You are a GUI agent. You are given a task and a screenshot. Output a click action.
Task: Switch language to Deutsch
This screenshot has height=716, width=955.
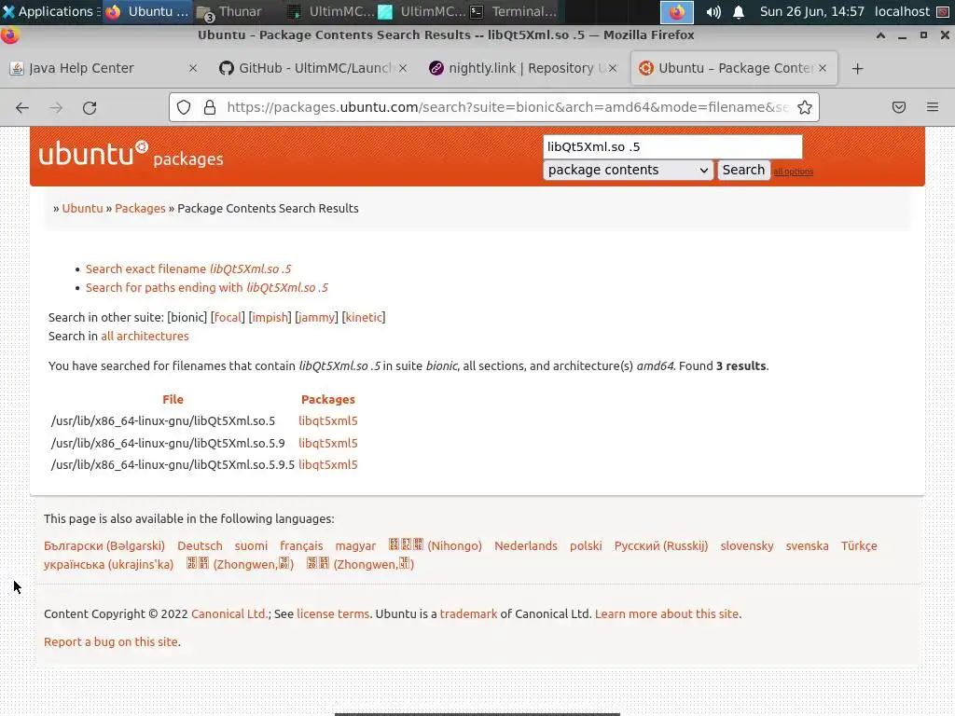click(200, 546)
